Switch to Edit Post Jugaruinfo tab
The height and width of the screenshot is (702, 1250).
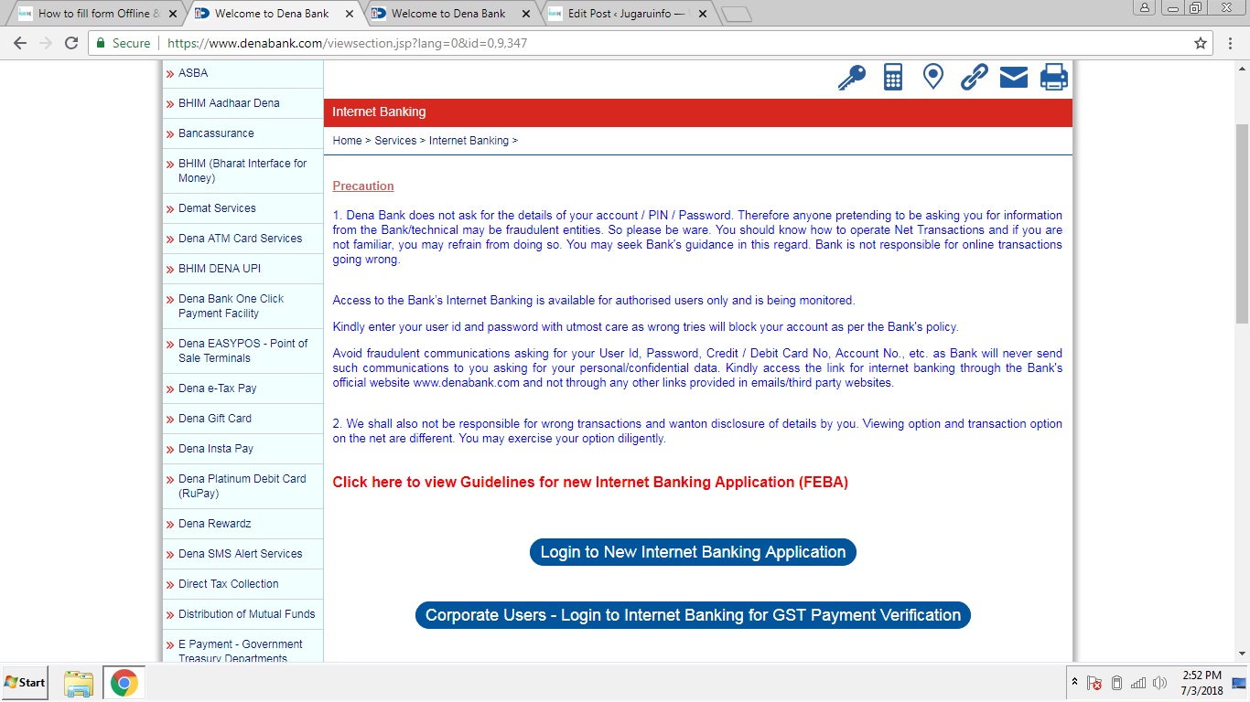(x=627, y=14)
